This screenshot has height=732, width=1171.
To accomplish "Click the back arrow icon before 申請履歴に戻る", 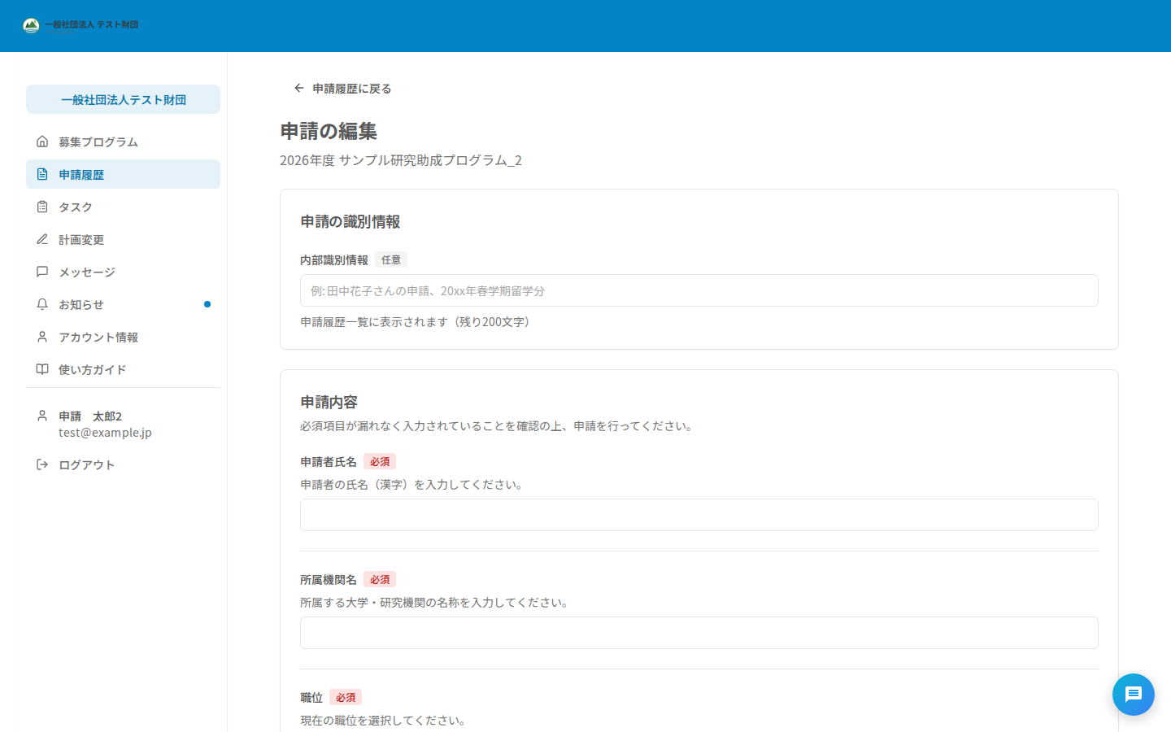I will (x=299, y=88).
